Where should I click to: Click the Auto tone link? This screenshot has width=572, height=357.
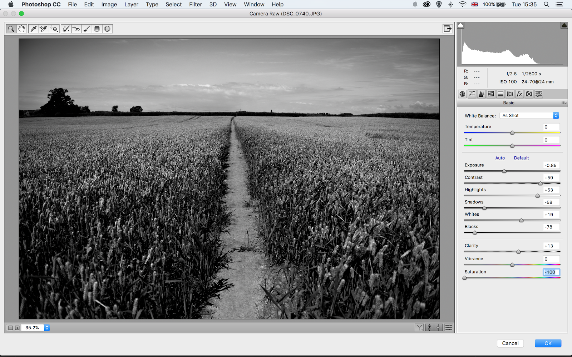tap(500, 158)
